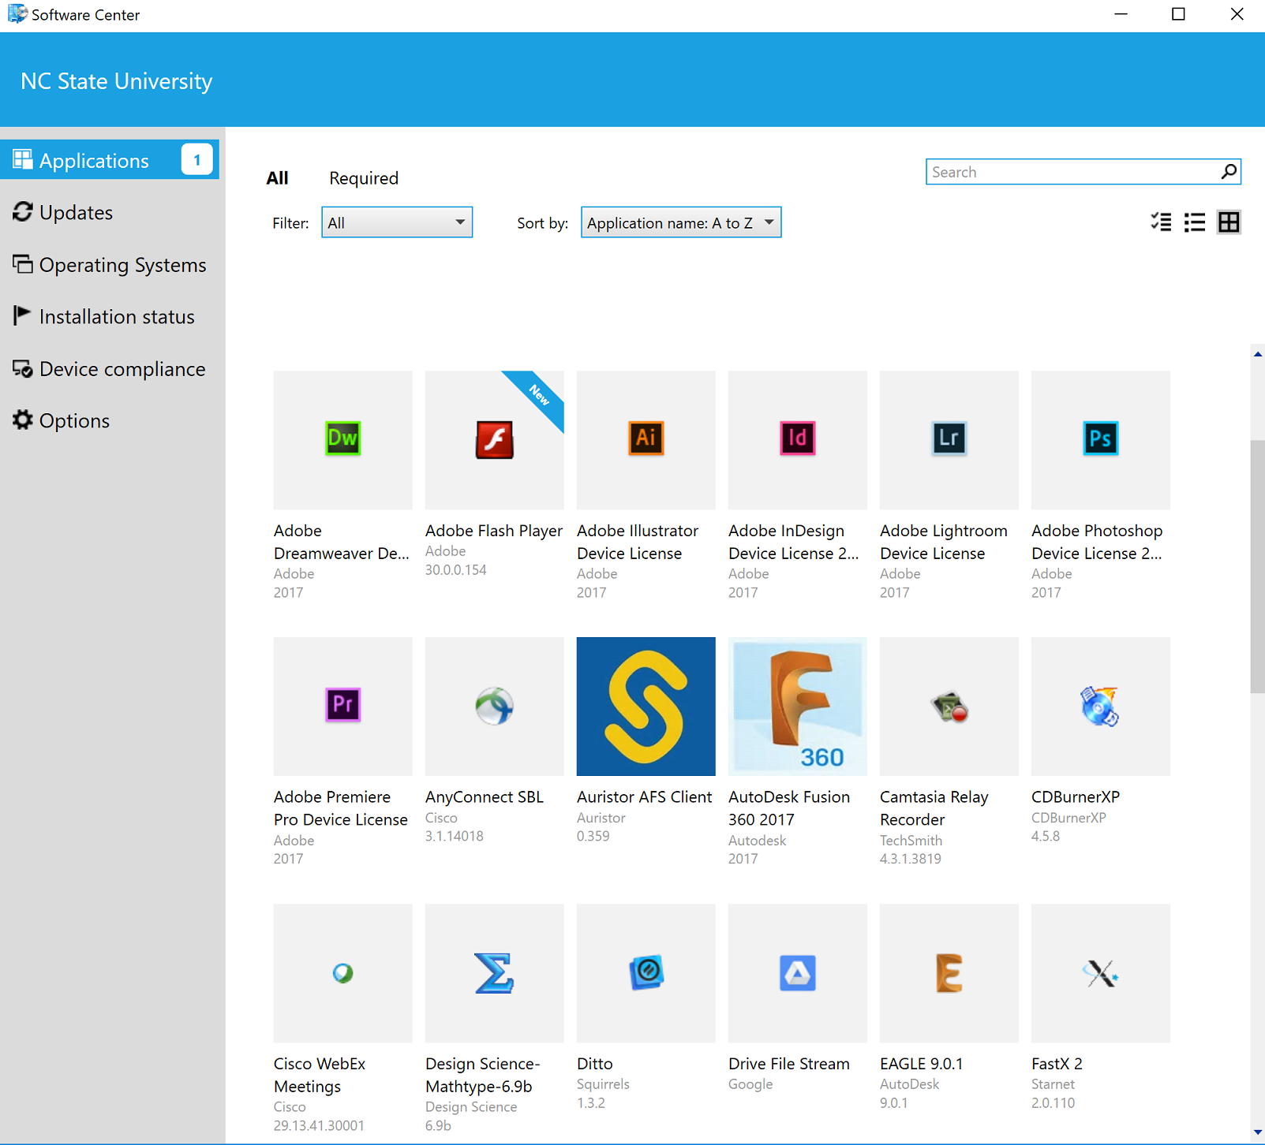This screenshot has width=1265, height=1145.
Task: Click the Software Center title bar icon
Action: (17, 14)
